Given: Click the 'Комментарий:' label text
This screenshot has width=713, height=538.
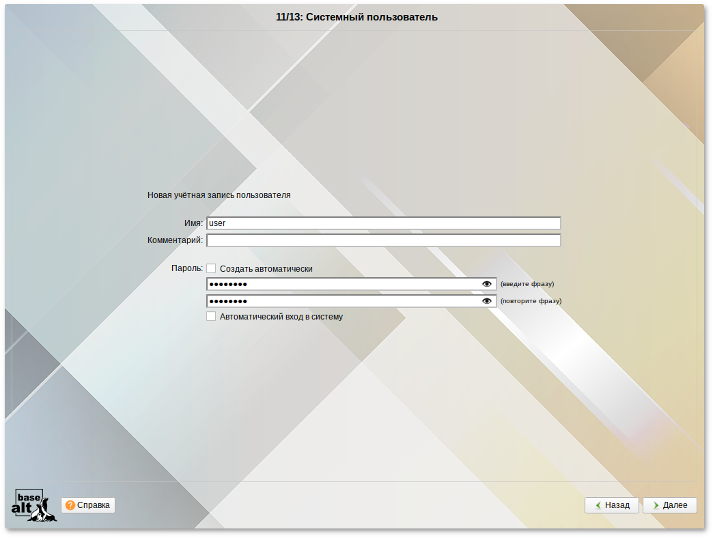Looking at the screenshot, I should [175, 240].
